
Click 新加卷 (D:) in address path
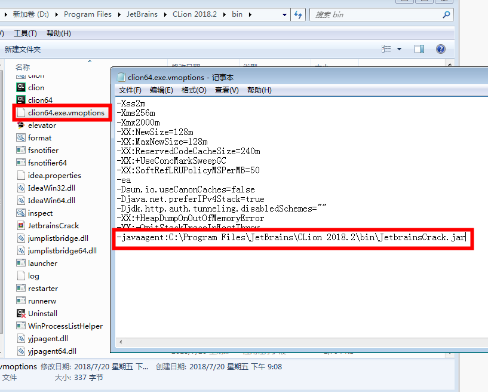(31, 14)
